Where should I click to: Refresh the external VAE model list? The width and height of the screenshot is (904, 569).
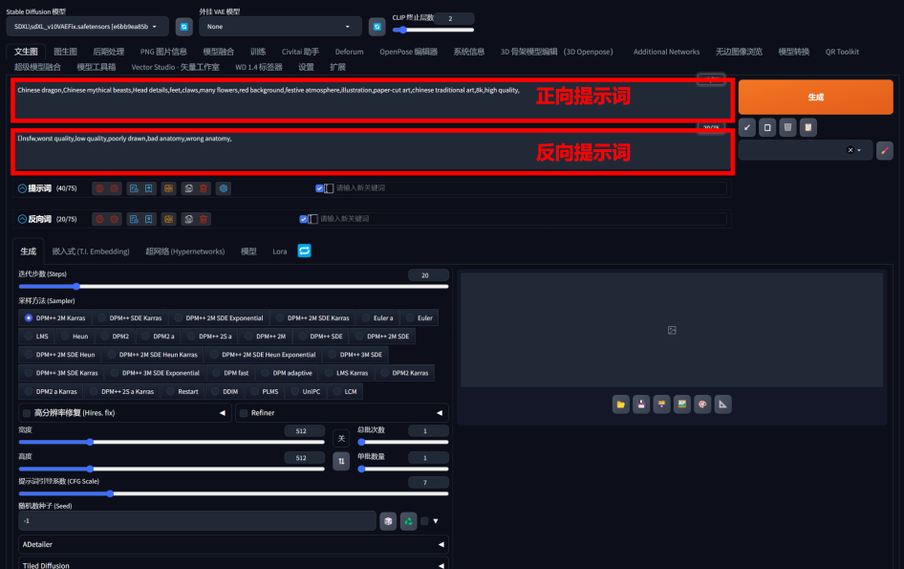377,27
